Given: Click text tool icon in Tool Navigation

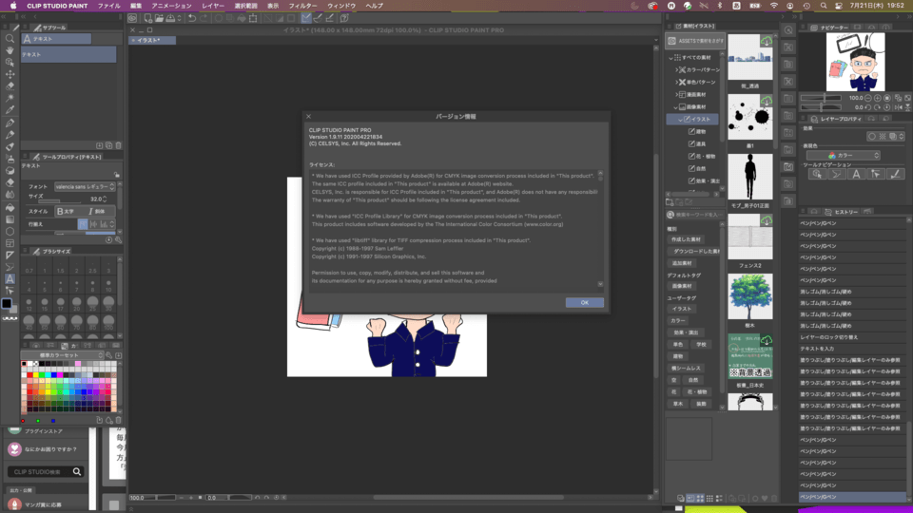Looking at the screenshot, I should (x=856, y=174).
